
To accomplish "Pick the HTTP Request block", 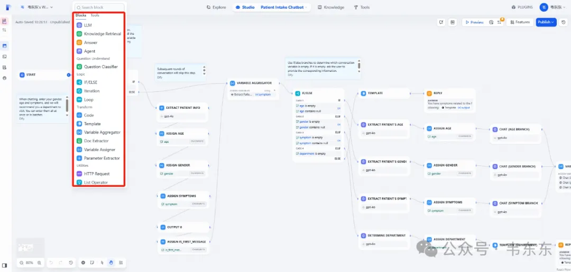I will [96, 174].
